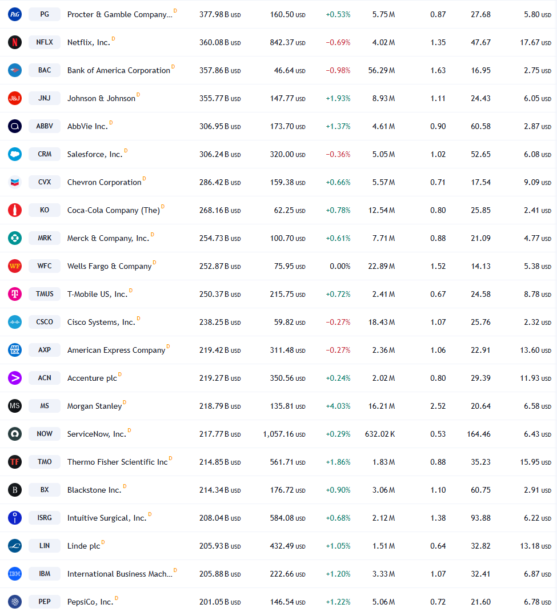
Task: Open Merck & Company, Inc. link
Action: click(x=108, y=239)
